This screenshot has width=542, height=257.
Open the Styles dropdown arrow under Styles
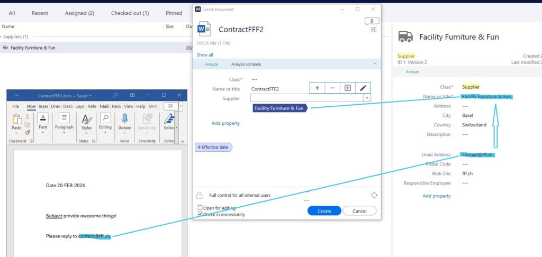pyautogui.click(x=86, y=133)
